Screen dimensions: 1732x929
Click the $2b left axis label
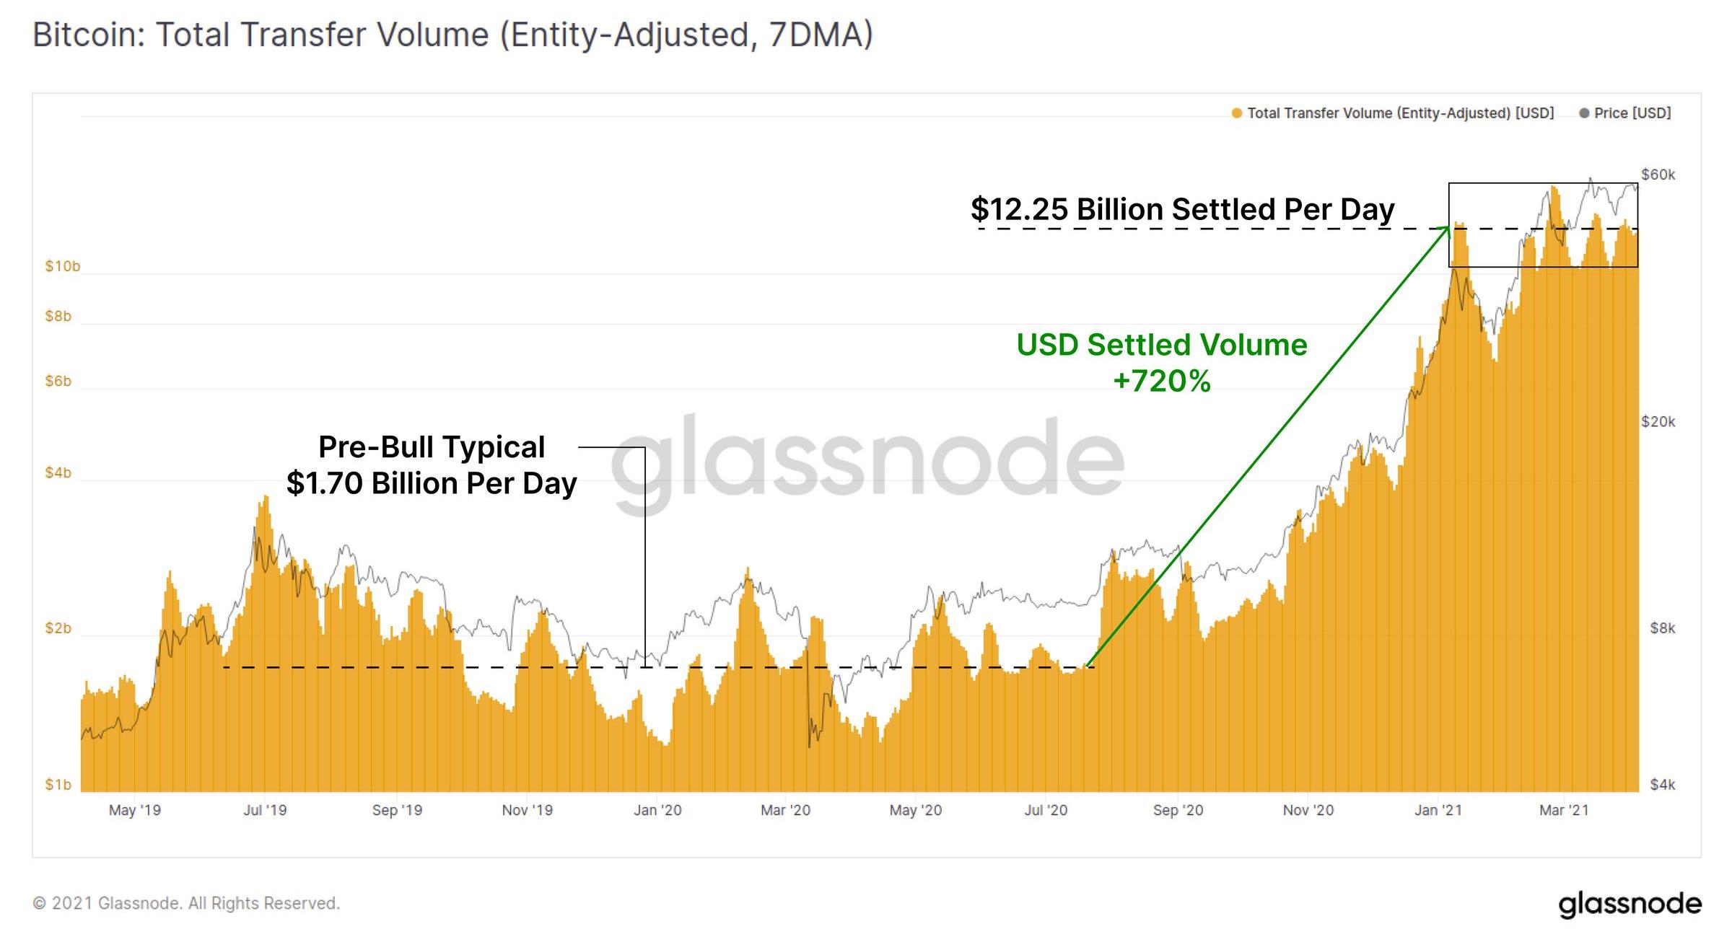[x=58, y=628]
